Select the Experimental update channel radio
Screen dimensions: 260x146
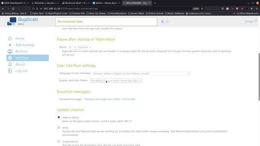[x=58, y=142]
